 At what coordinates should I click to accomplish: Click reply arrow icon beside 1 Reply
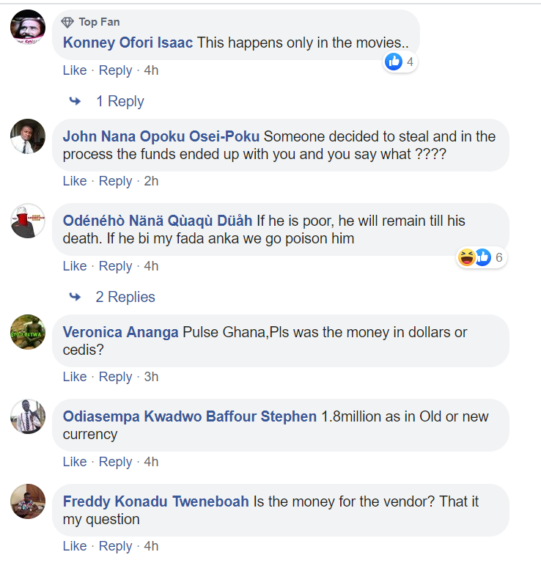(x=75, y=101)
